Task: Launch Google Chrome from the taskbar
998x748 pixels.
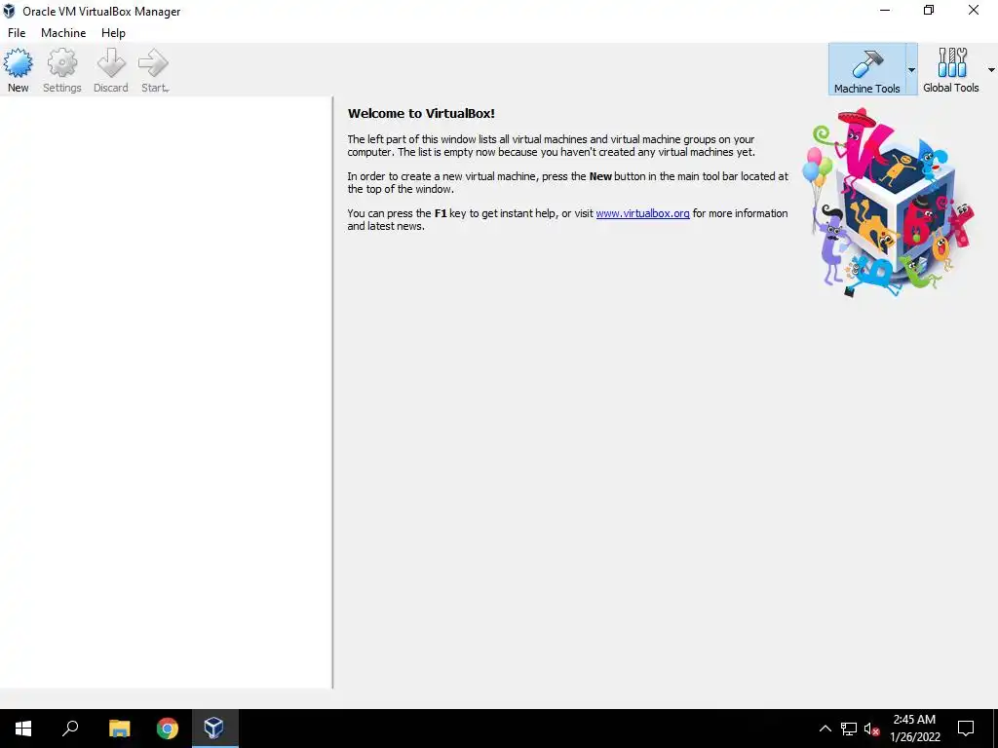Action: (168, 729)
